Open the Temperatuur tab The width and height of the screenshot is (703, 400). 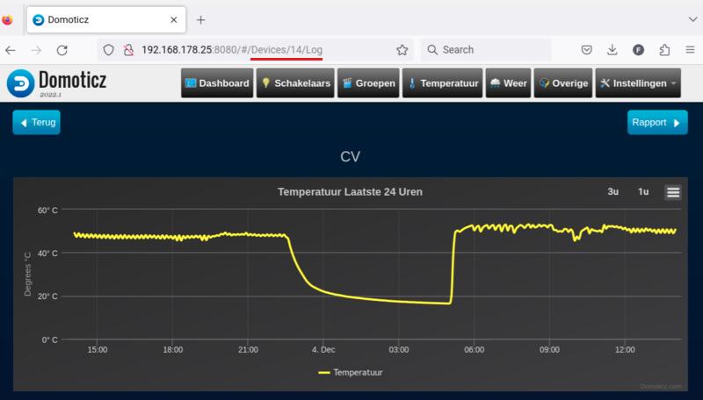(443, 83)
